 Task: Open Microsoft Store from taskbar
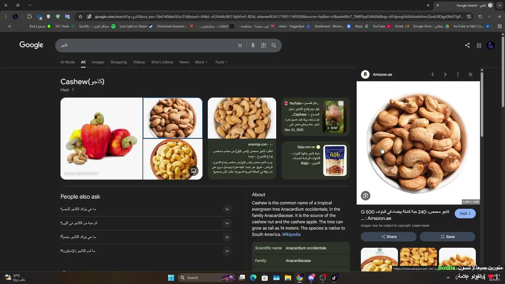click(265, 278)
